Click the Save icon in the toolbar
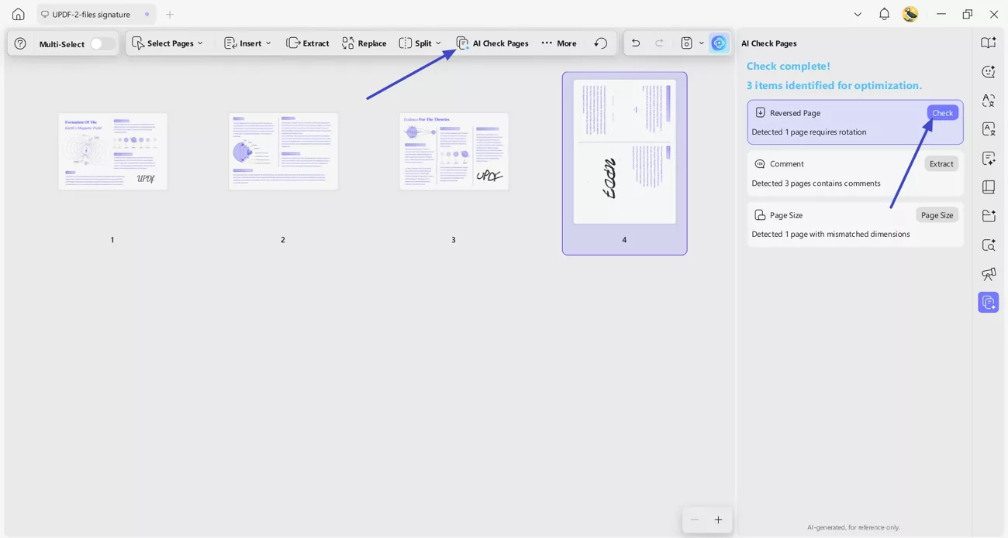 pyautogui.click(x=685, y=43)
